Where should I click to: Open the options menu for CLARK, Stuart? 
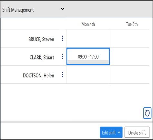63,57
